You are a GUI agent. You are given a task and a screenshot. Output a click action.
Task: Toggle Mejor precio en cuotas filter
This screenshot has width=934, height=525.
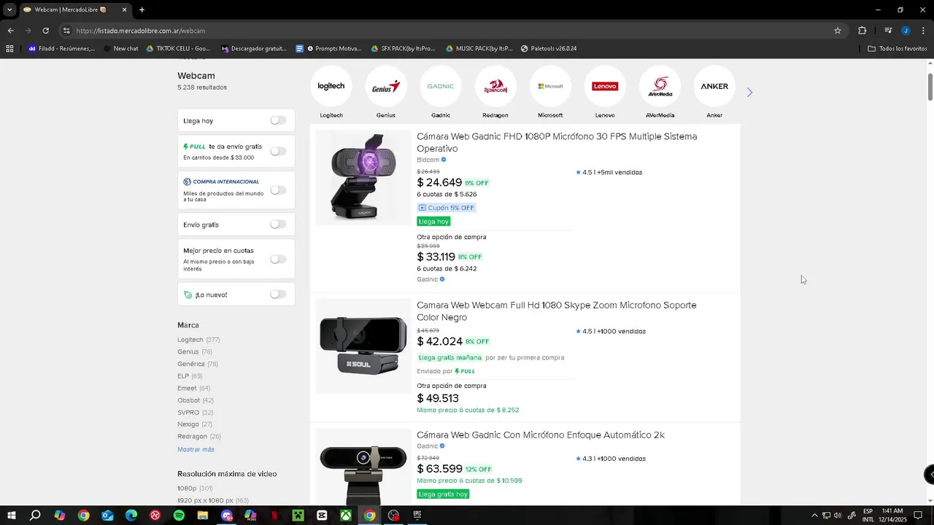[278, 260]
